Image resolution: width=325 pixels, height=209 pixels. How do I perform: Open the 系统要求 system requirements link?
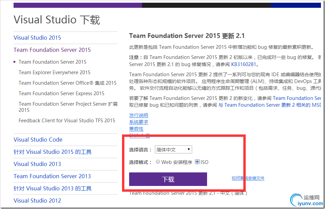pos(139,122)
